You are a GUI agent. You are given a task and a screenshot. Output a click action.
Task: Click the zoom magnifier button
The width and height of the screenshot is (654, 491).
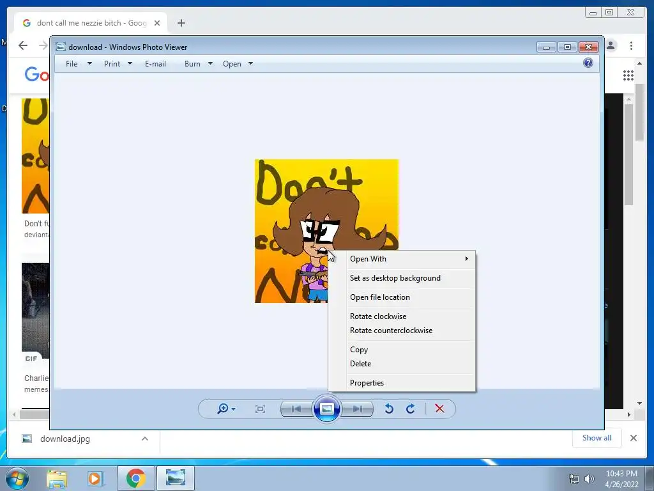click(223, 409)
